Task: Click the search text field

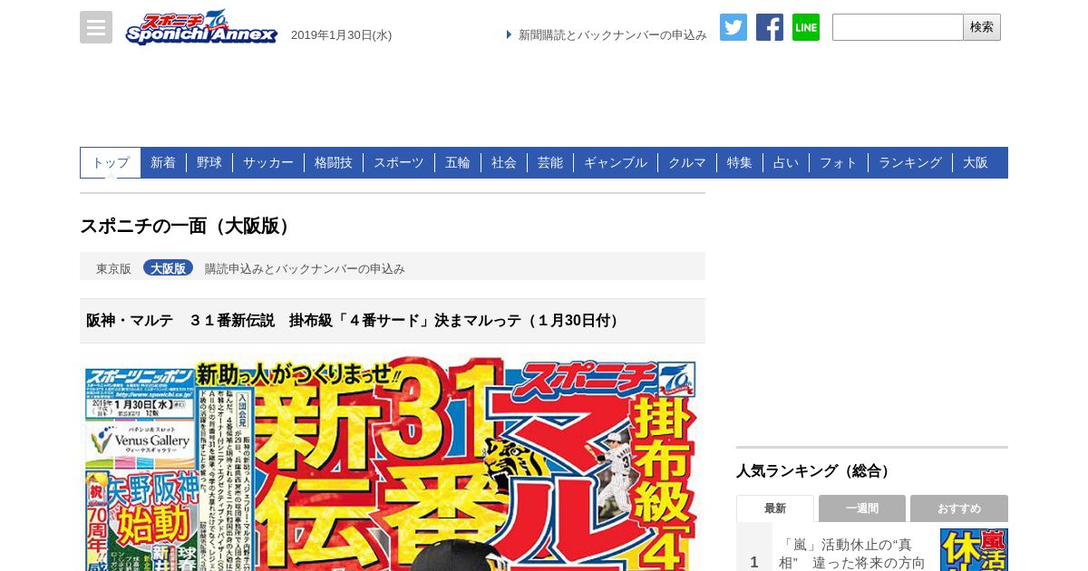Action: (x=898, y=27)
